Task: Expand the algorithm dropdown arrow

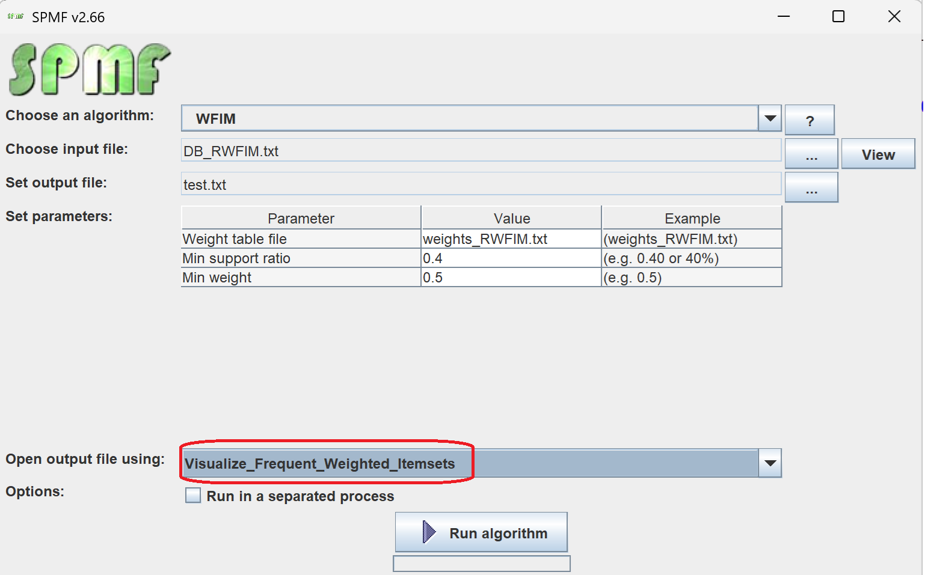Action: click(x=770, y=118)
